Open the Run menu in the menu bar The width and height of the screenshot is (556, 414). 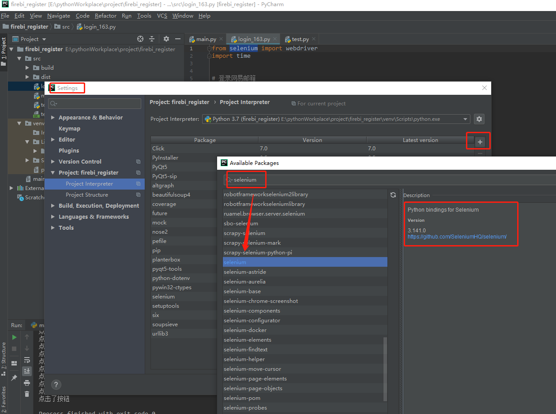click(x=127, y=16)
